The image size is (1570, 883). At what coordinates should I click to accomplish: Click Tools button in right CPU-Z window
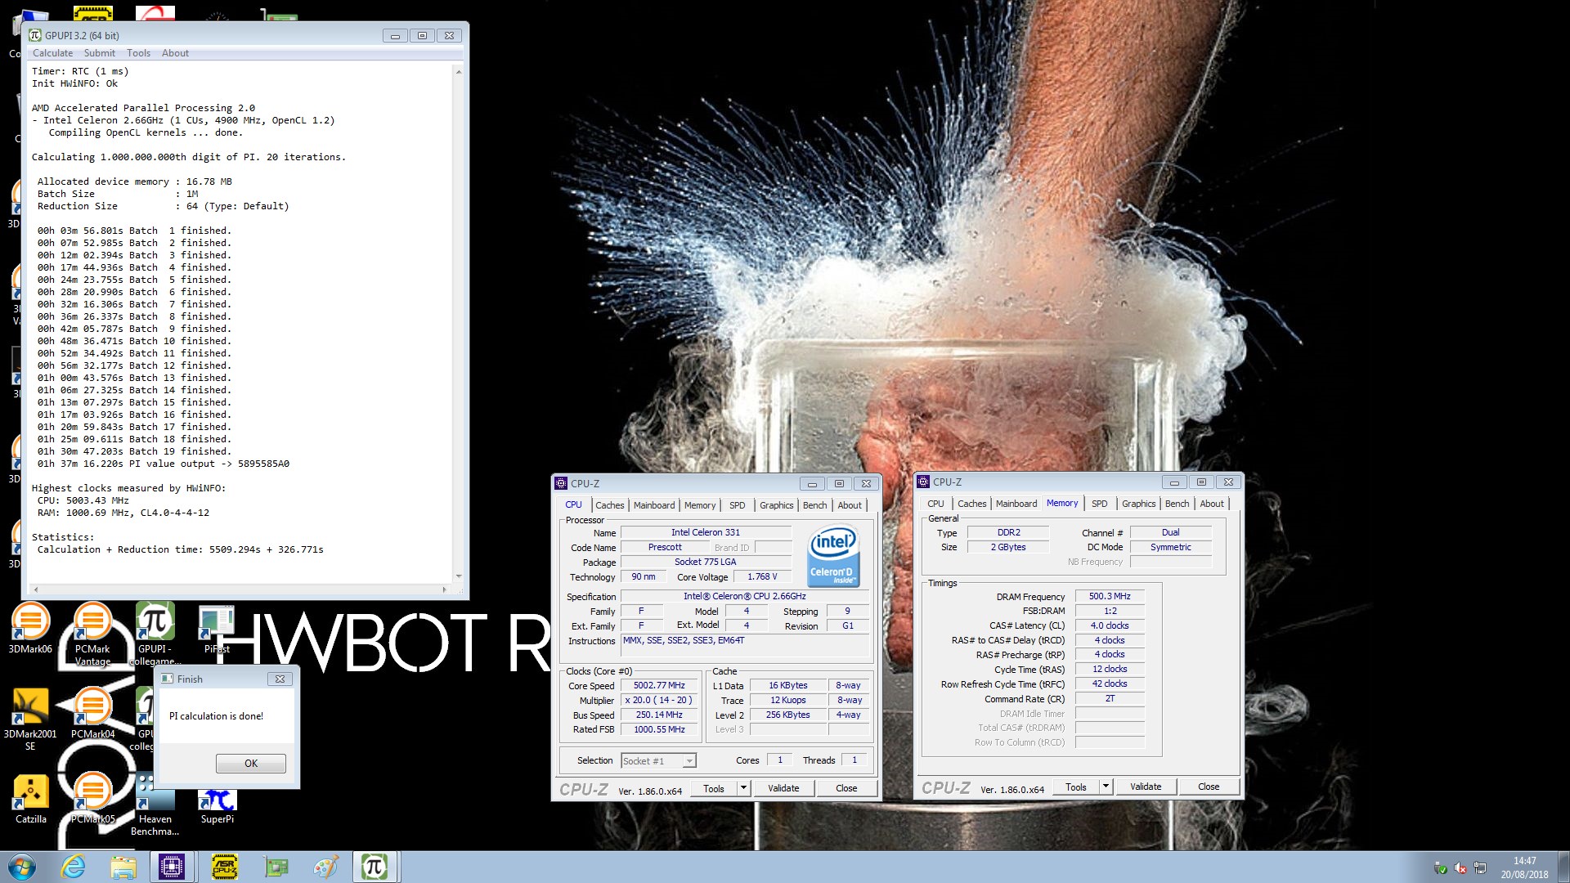click(x=1076, y=787)
